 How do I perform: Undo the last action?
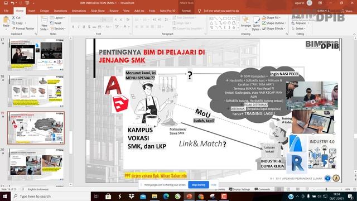click(13, 3)
